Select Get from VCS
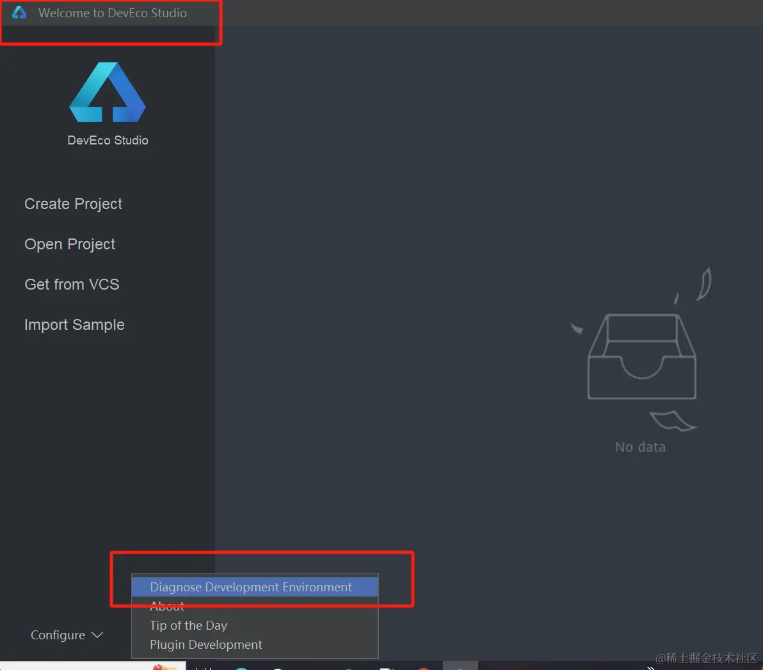The image size is (763, 670). coord(72,284)
